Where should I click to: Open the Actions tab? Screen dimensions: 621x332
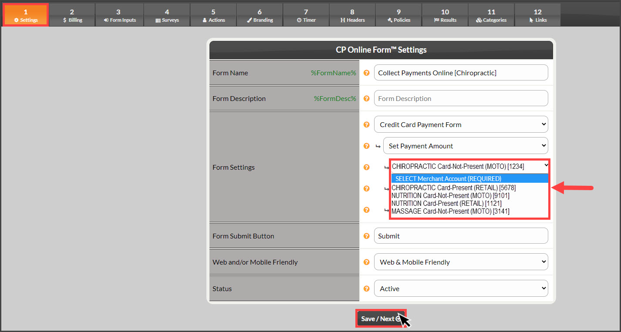click(x=213, y=15)
